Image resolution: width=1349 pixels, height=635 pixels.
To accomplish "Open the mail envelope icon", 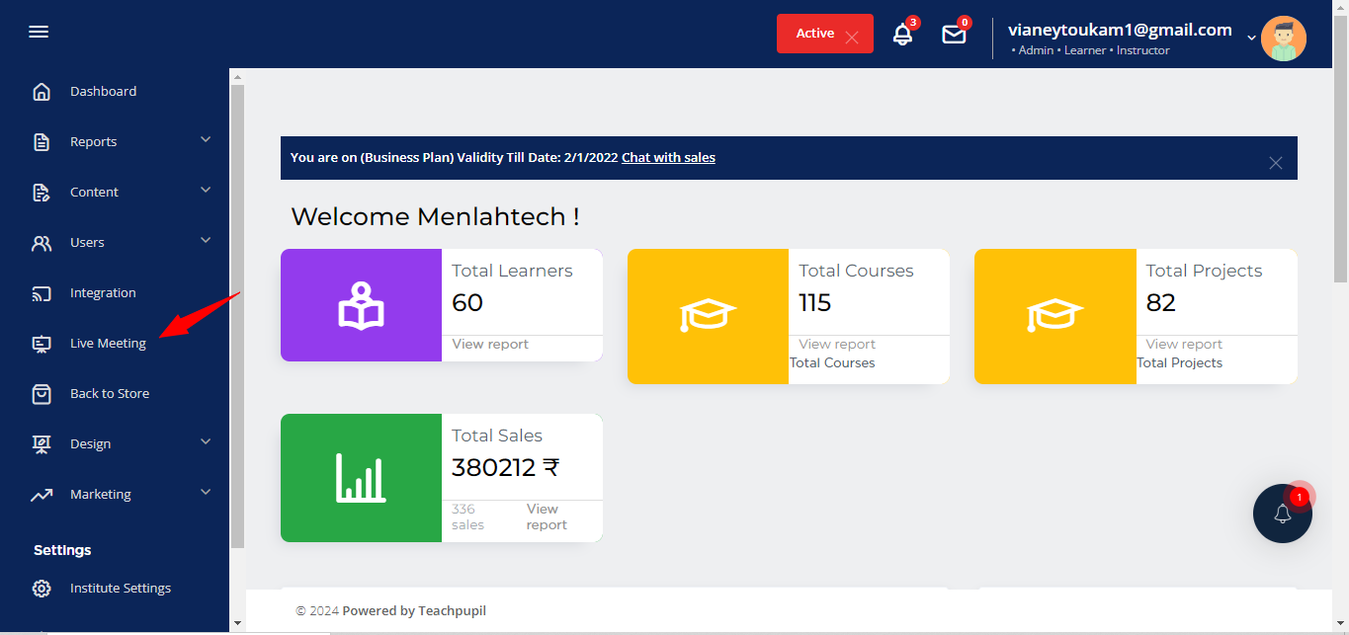I will tap(954, 35).
